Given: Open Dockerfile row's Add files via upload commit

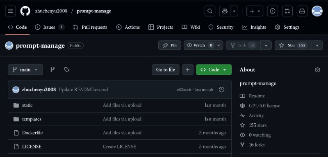Looking at the screenshot, I should 122,133.
